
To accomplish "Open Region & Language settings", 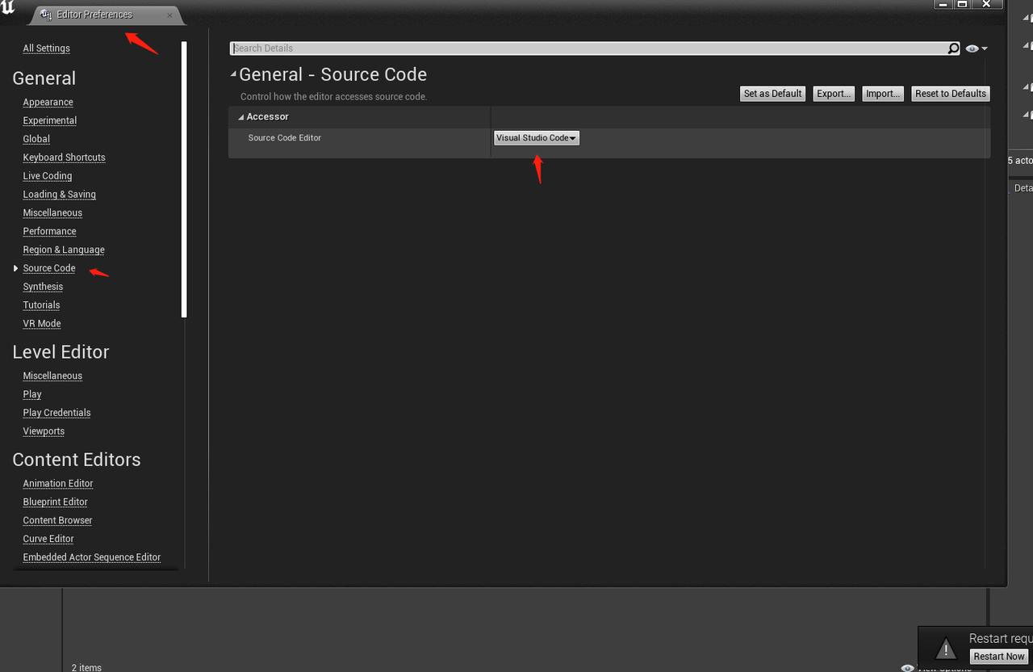I will [64, 250].
